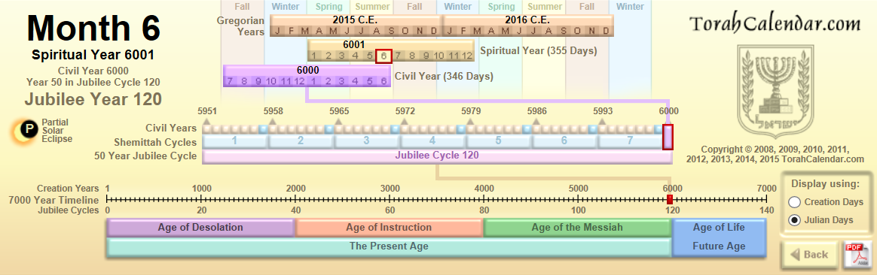The height and width of the screenshot is (275, 877).
Task: Click the Winter season label above 2015
Action: pyautogui.click(x=286, y=7)
